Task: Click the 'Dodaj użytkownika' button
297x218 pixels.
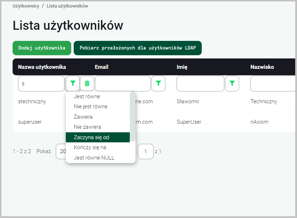Action: click(42, 48)
